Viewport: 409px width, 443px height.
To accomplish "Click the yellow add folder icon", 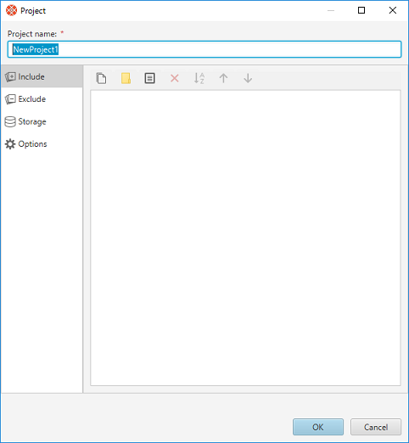I will tap(126, 78).
